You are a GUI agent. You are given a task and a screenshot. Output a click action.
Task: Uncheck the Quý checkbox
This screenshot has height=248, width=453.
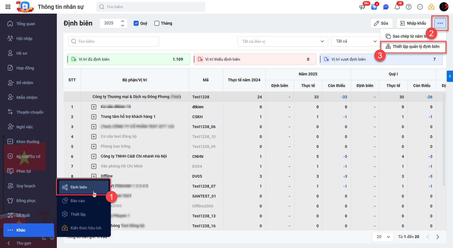[136, 23]
